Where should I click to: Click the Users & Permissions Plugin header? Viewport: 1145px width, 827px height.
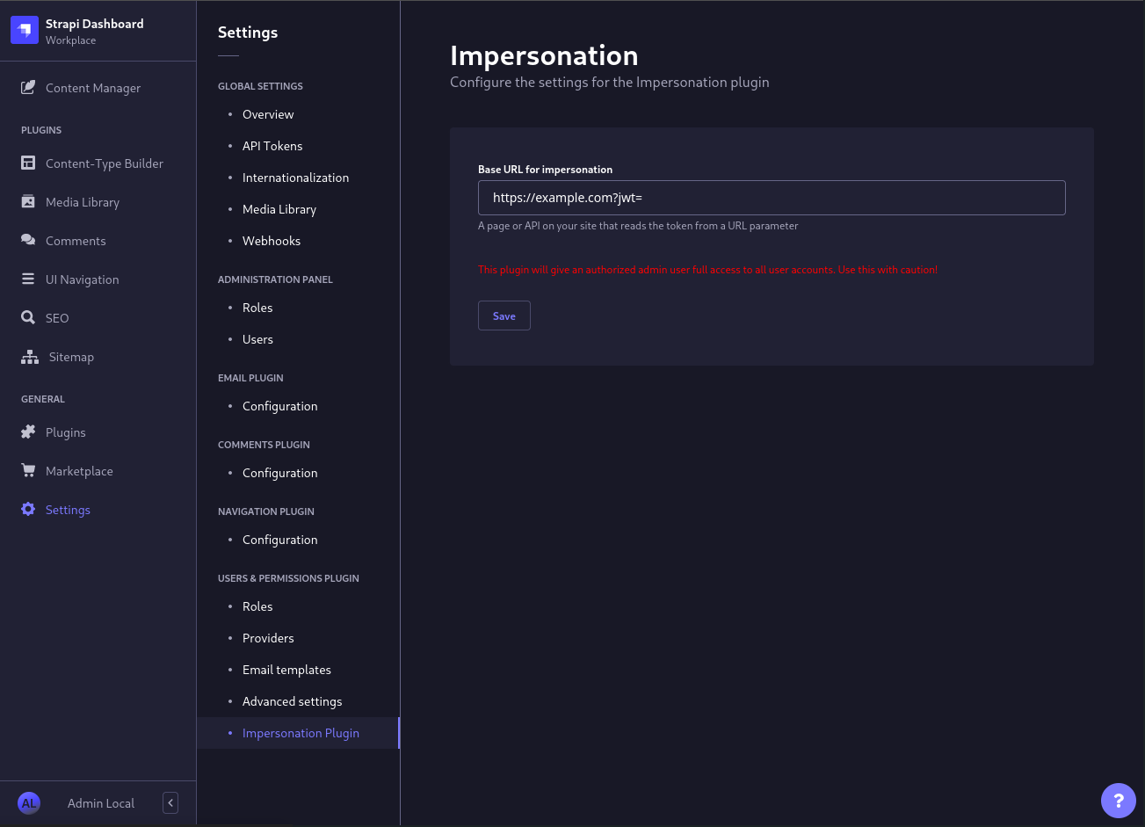pos(288,578)
